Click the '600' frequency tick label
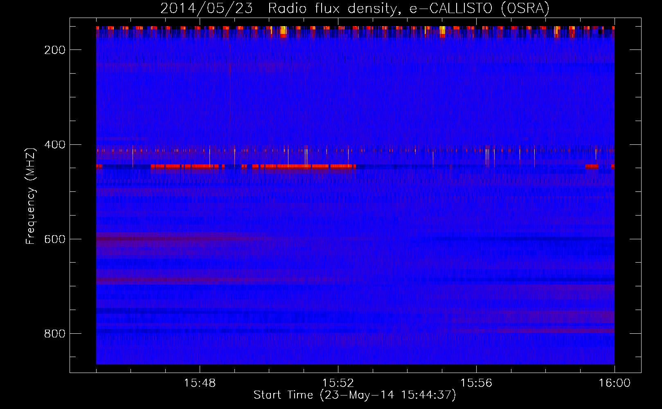Image resolution: width=662 pixels, height=409 pixels. 55,239
